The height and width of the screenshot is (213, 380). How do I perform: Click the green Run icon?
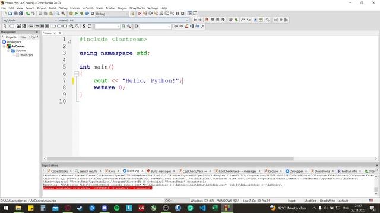tap(77, 14)
